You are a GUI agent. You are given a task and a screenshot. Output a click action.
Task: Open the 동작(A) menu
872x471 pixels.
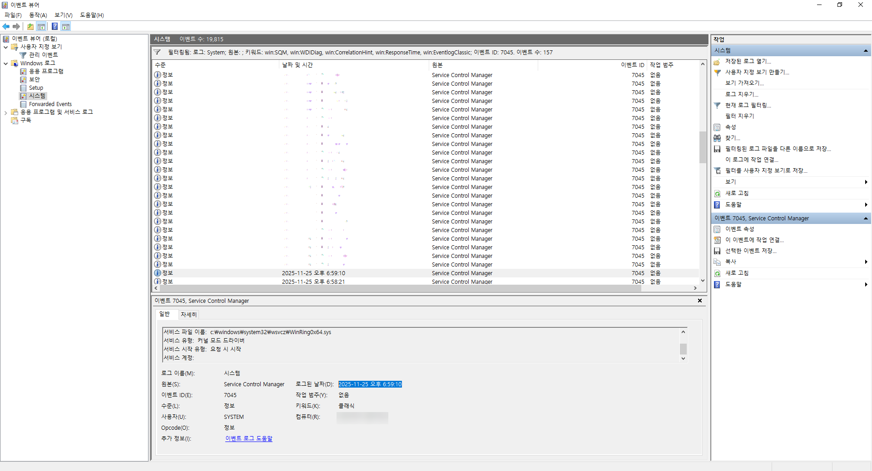click(x=38, y=15)
